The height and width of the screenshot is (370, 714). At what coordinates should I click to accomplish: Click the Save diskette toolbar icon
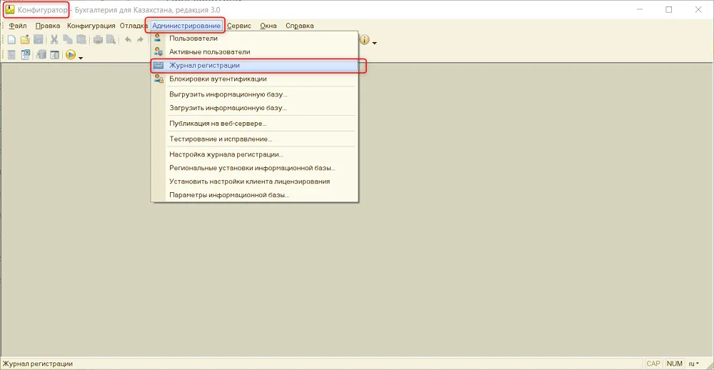pyautogui.click(x=39, y=40)
